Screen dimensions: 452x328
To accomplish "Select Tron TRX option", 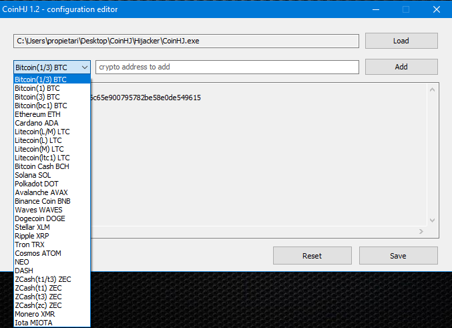I will [52, 244].
